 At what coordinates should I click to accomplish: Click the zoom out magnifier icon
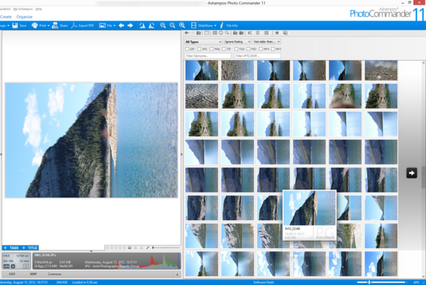(x=163, y=26)
